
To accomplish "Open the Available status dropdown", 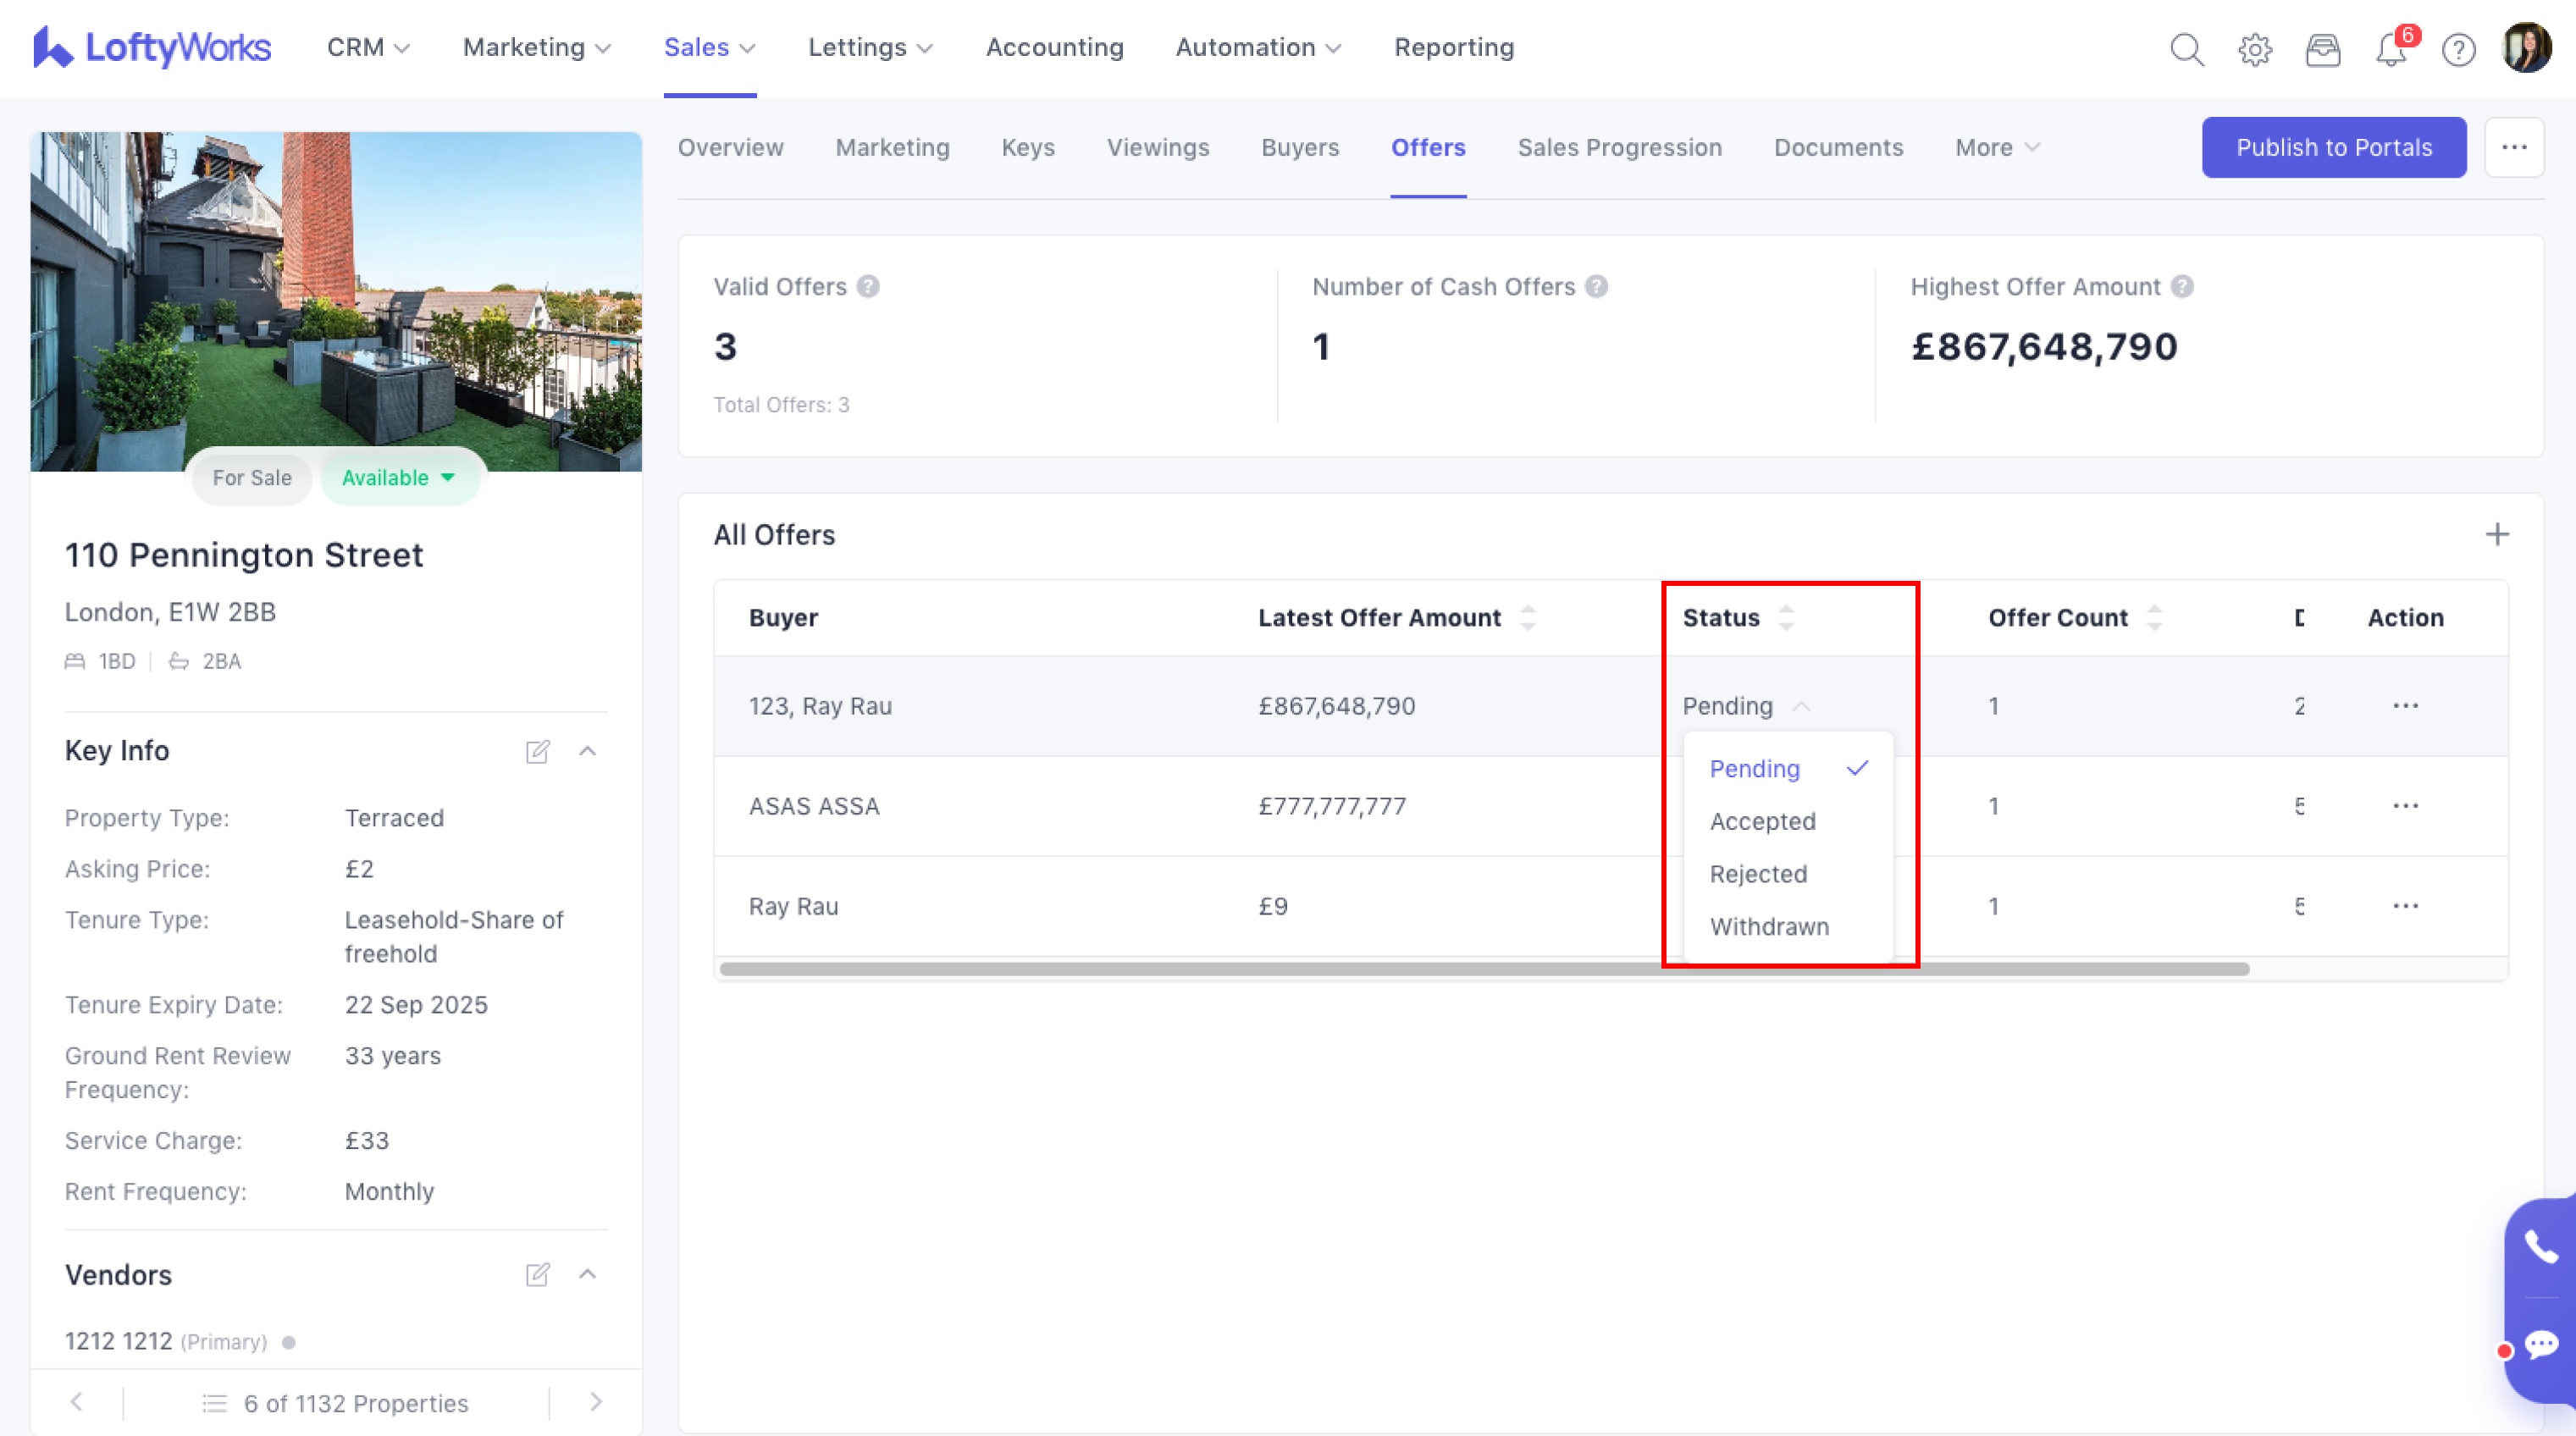I will [x=399, y=478].
